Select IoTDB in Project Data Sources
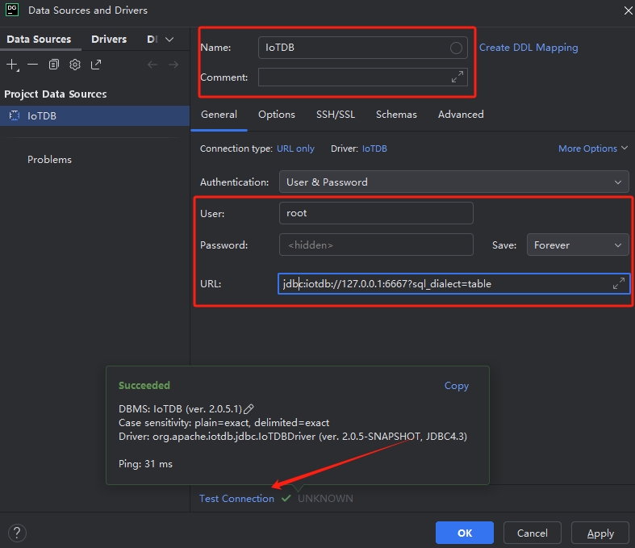The width and height of the screenshot is (635, 548). tap(42, 115)
